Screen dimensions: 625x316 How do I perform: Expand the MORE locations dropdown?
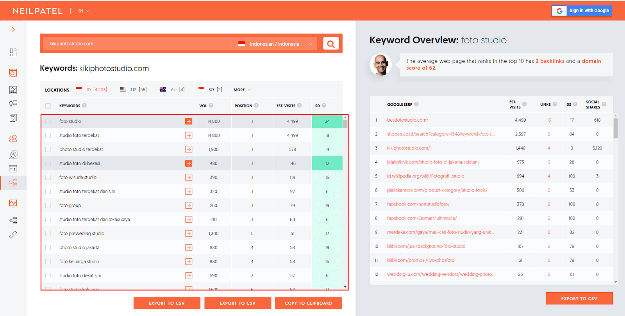point(242,90)
